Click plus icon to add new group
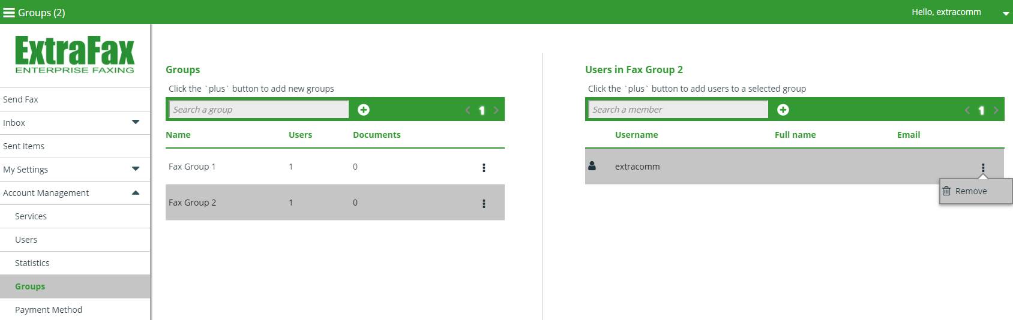This screenshot has width=1013, height=320. pos(364,110)
